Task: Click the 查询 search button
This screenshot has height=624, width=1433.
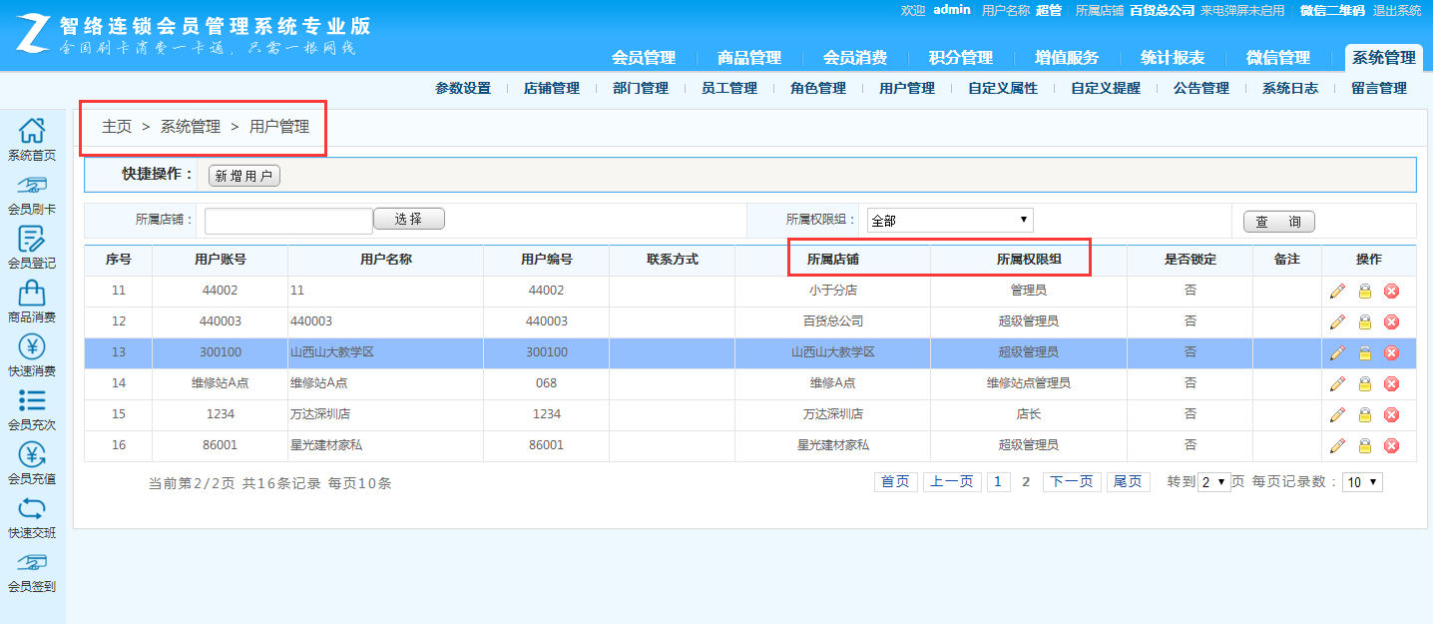Action: pos(1278,221)
